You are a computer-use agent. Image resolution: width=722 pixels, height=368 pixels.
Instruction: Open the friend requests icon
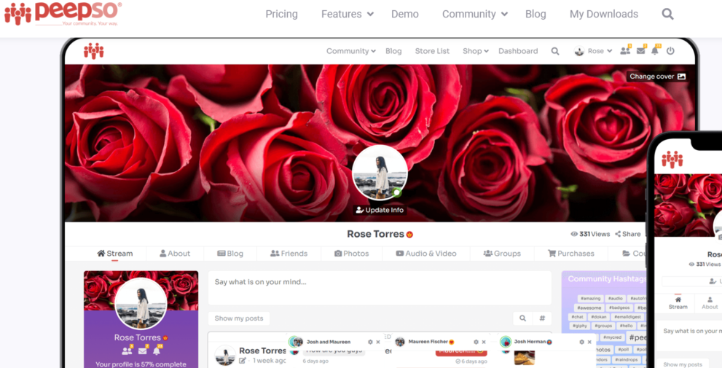[624, 51]
